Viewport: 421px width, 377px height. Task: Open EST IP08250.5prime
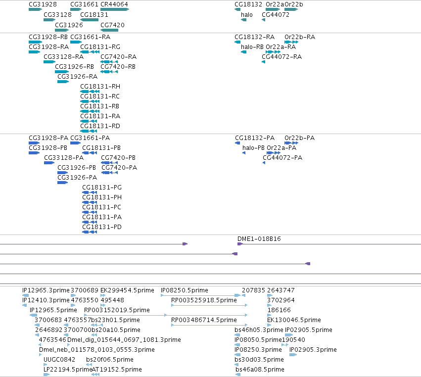[x=185, y=290]
